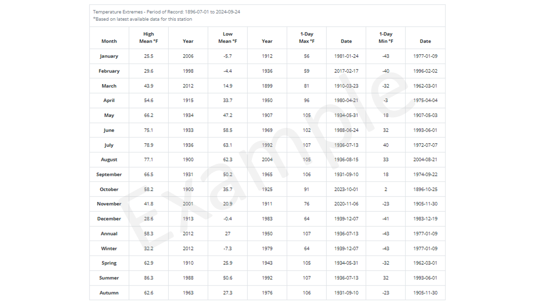This screenshot has width=543, height=305.
Task: Select the Month column header
Action: coord(109,41)
